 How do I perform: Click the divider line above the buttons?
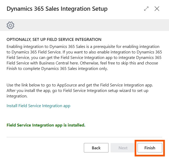tap(84, 137)
